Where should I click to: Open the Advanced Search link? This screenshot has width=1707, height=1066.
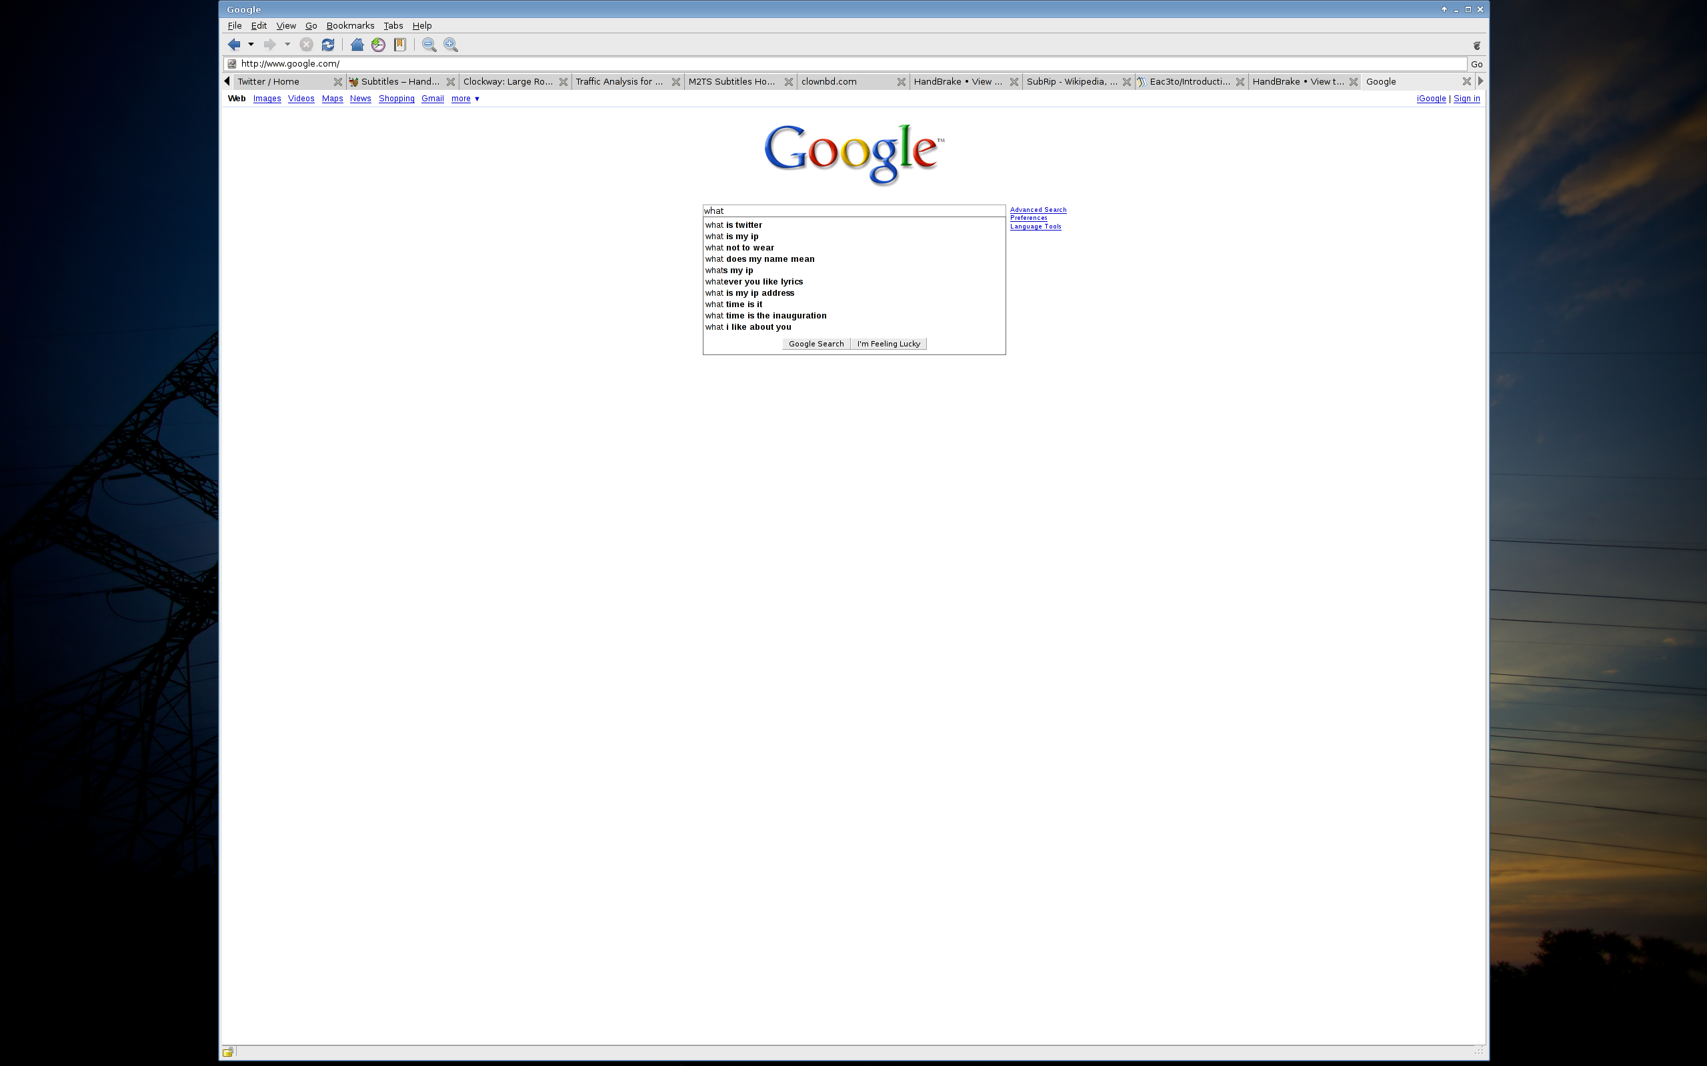pyautogui.click(x=1038, y=210)
